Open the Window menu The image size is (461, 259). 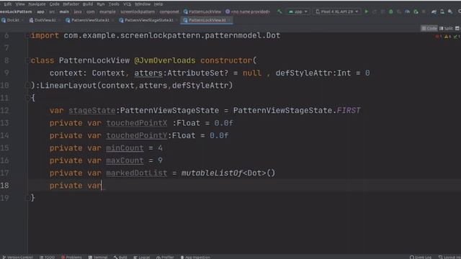tap(143, 4)
